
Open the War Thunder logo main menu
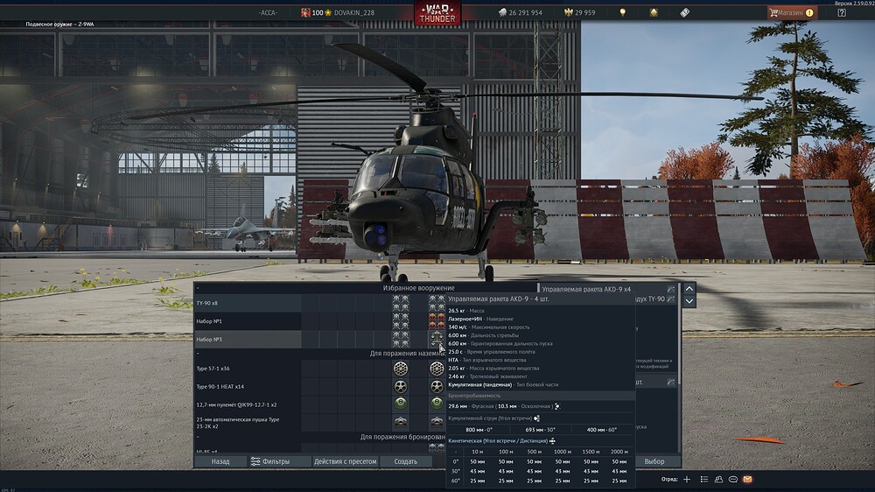tap(437, 12)
